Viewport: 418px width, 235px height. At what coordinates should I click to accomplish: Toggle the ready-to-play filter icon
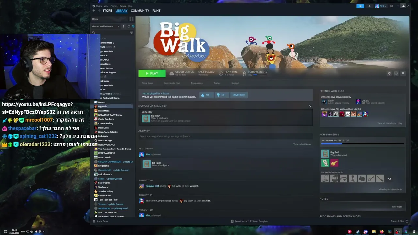coord(133,26)
